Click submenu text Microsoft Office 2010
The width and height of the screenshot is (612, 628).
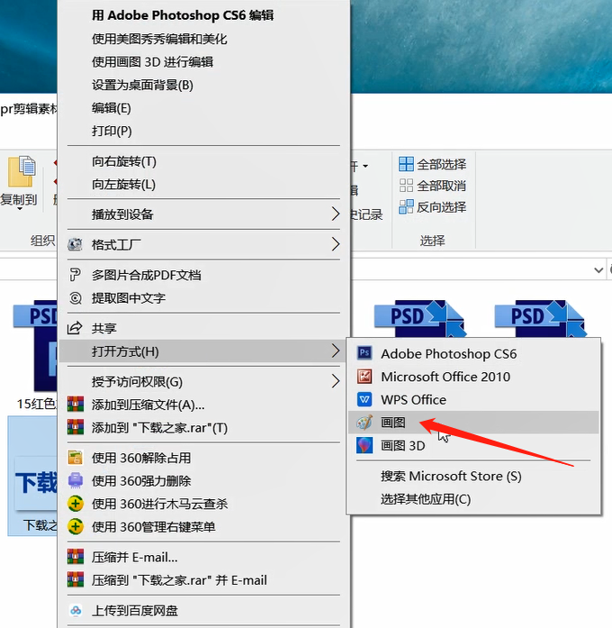tap(445, 377)
